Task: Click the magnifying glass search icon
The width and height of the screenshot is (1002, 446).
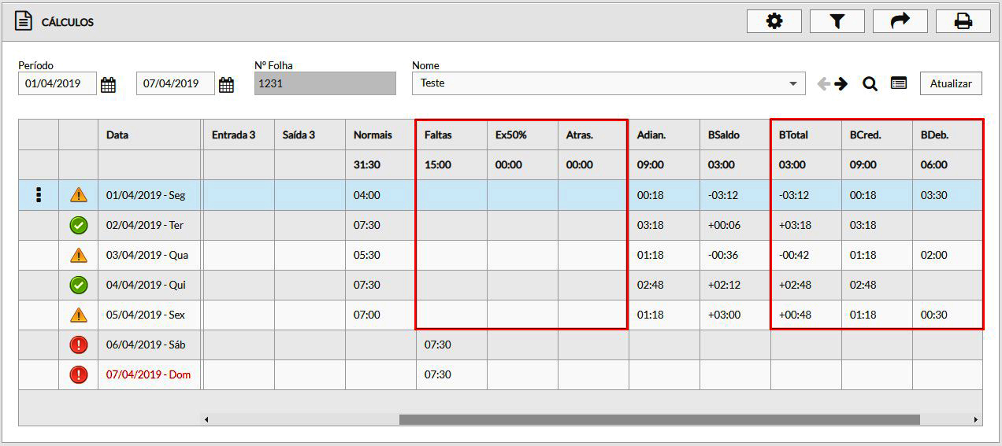Action: pyautogui.click(x=870, y=83)
